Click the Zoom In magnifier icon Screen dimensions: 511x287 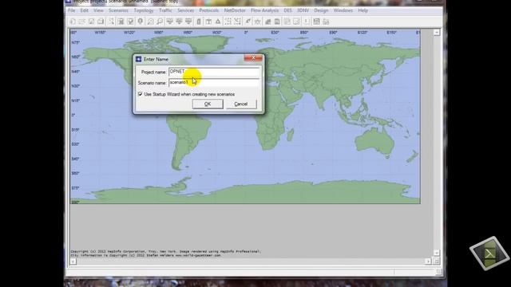(x=150, y=22)
